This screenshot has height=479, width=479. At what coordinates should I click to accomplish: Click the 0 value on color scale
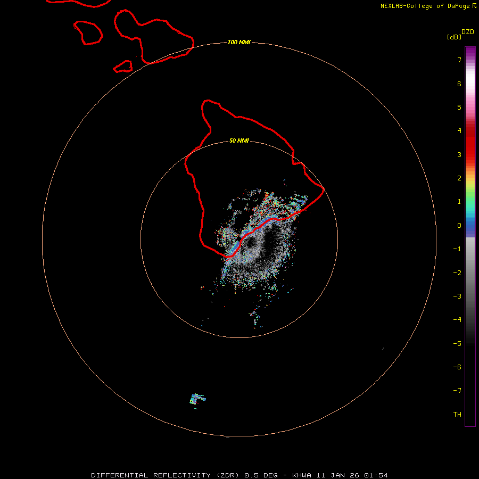coord(459,226)
